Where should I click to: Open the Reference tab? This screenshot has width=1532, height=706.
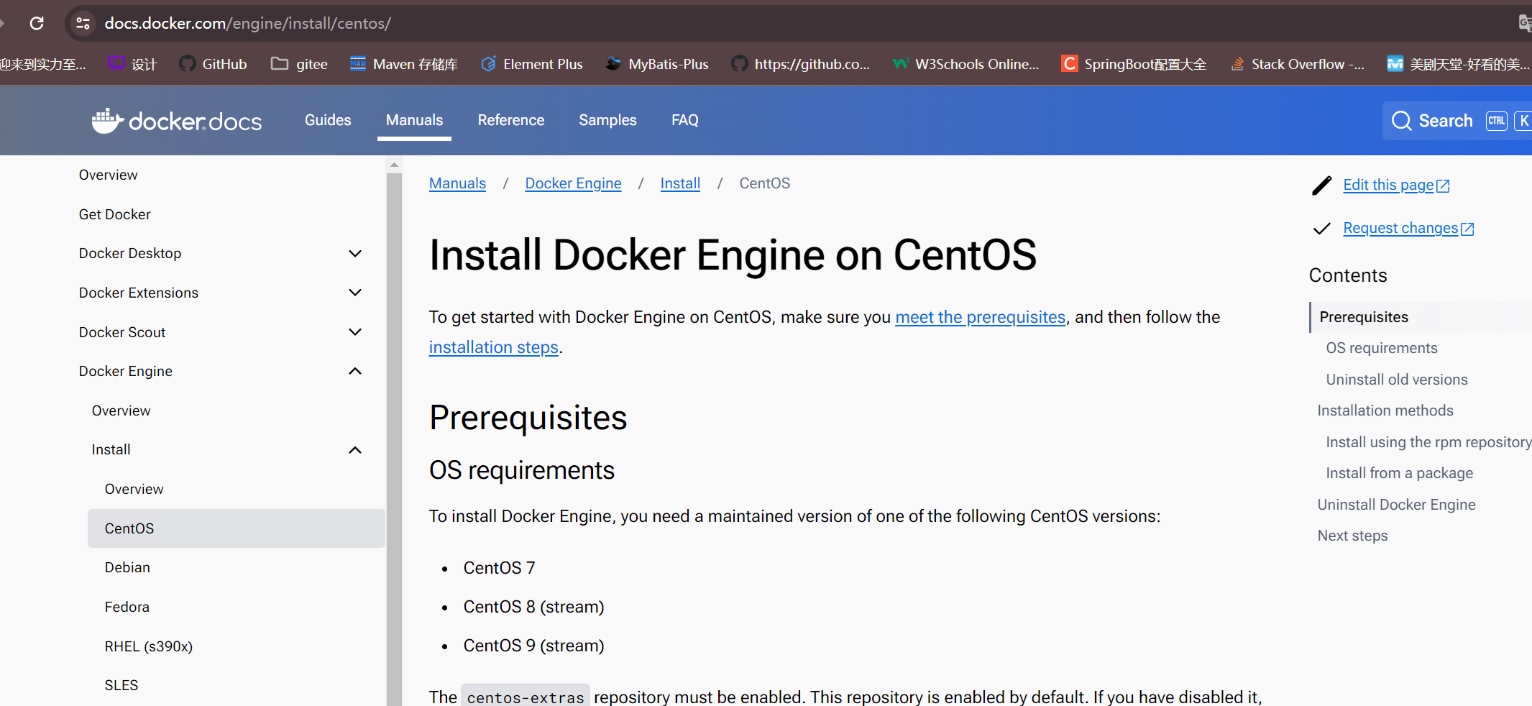coord(511,120)
